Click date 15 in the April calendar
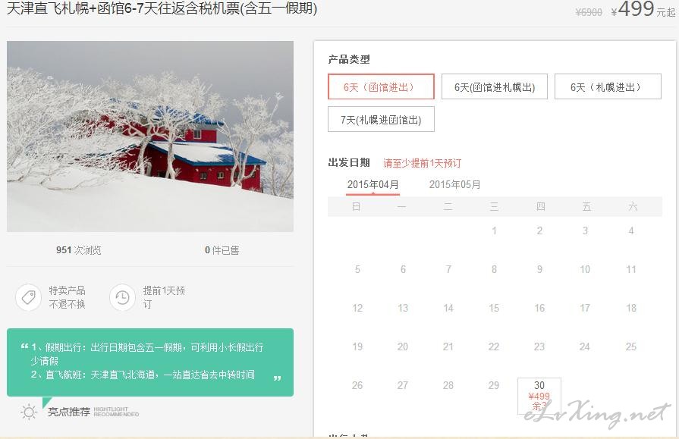The image size is (679, 439). (494, 308)
